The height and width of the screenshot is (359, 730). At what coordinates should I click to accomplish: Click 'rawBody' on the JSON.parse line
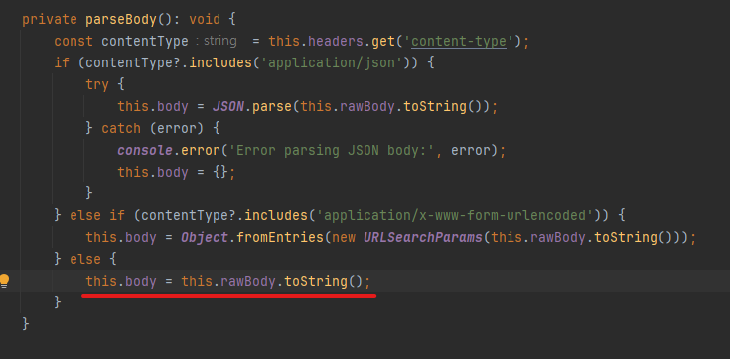point(367,106)
